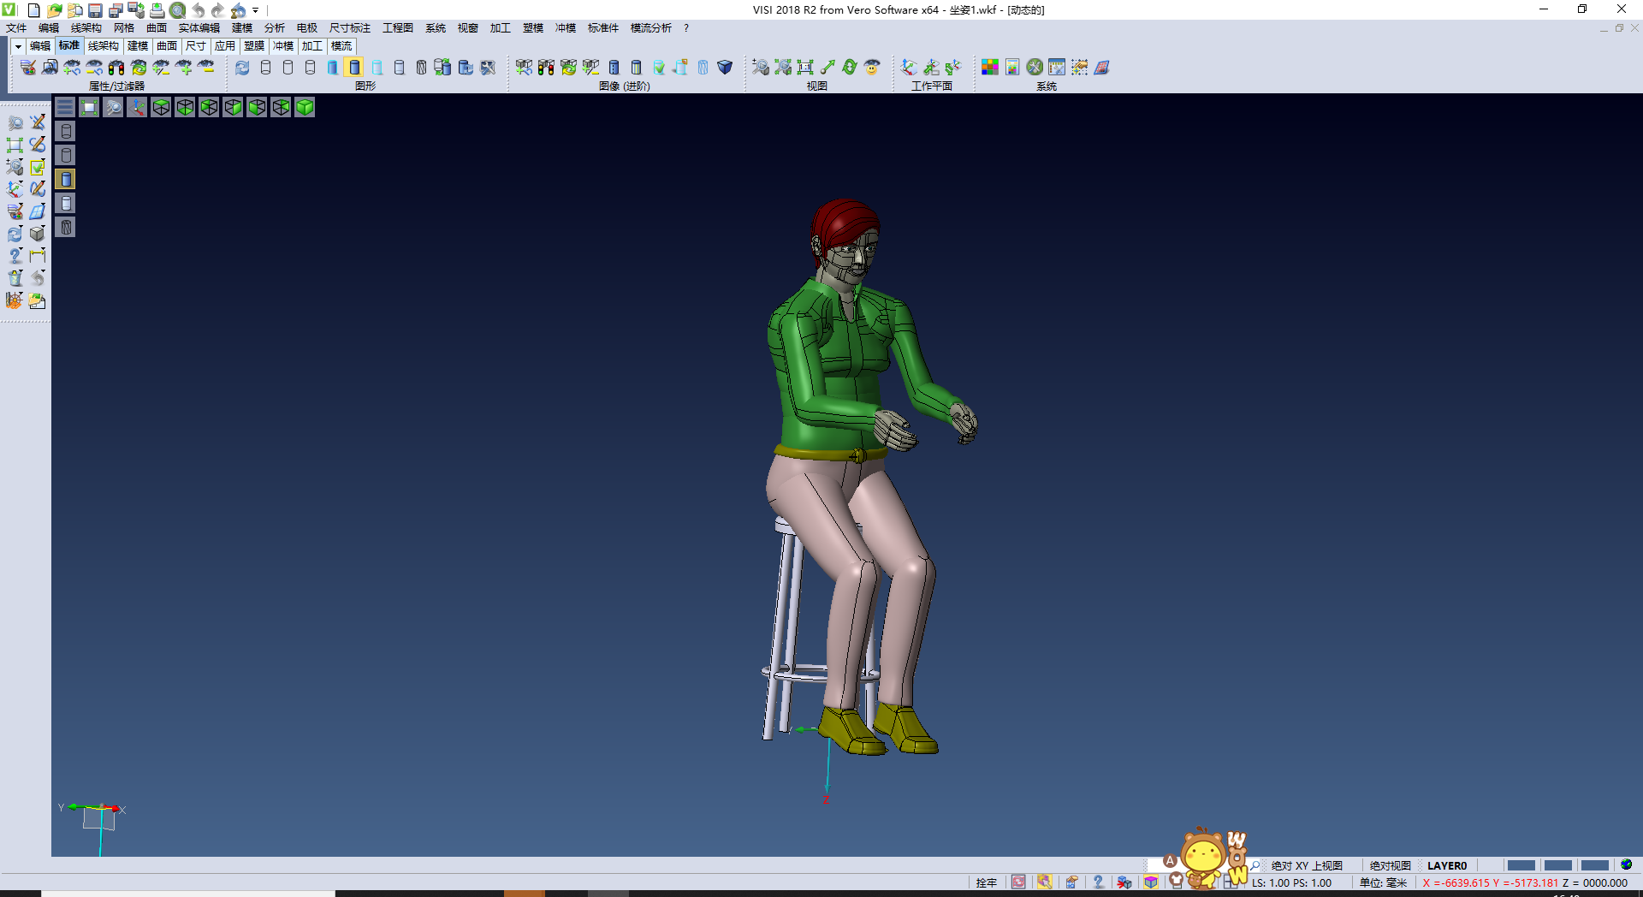Click the 绝对视图 status button

(1390, 865)
